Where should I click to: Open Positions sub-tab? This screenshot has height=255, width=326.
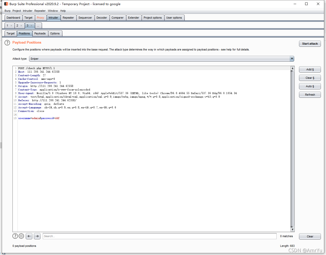tap(24, 33)
